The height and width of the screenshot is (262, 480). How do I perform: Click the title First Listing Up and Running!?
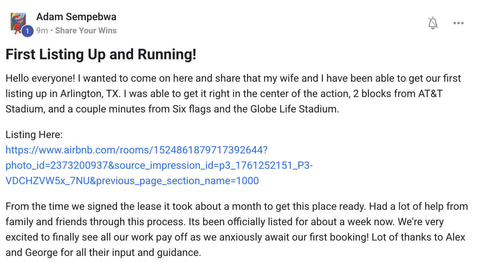[101, 54]
